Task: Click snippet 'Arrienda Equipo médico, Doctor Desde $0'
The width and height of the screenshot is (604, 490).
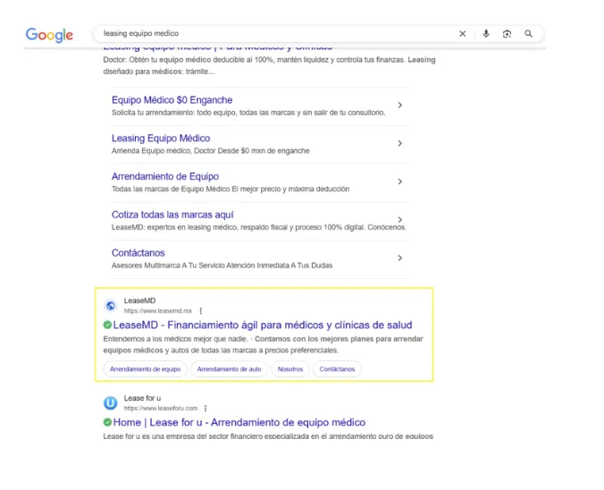Action: 210,151
